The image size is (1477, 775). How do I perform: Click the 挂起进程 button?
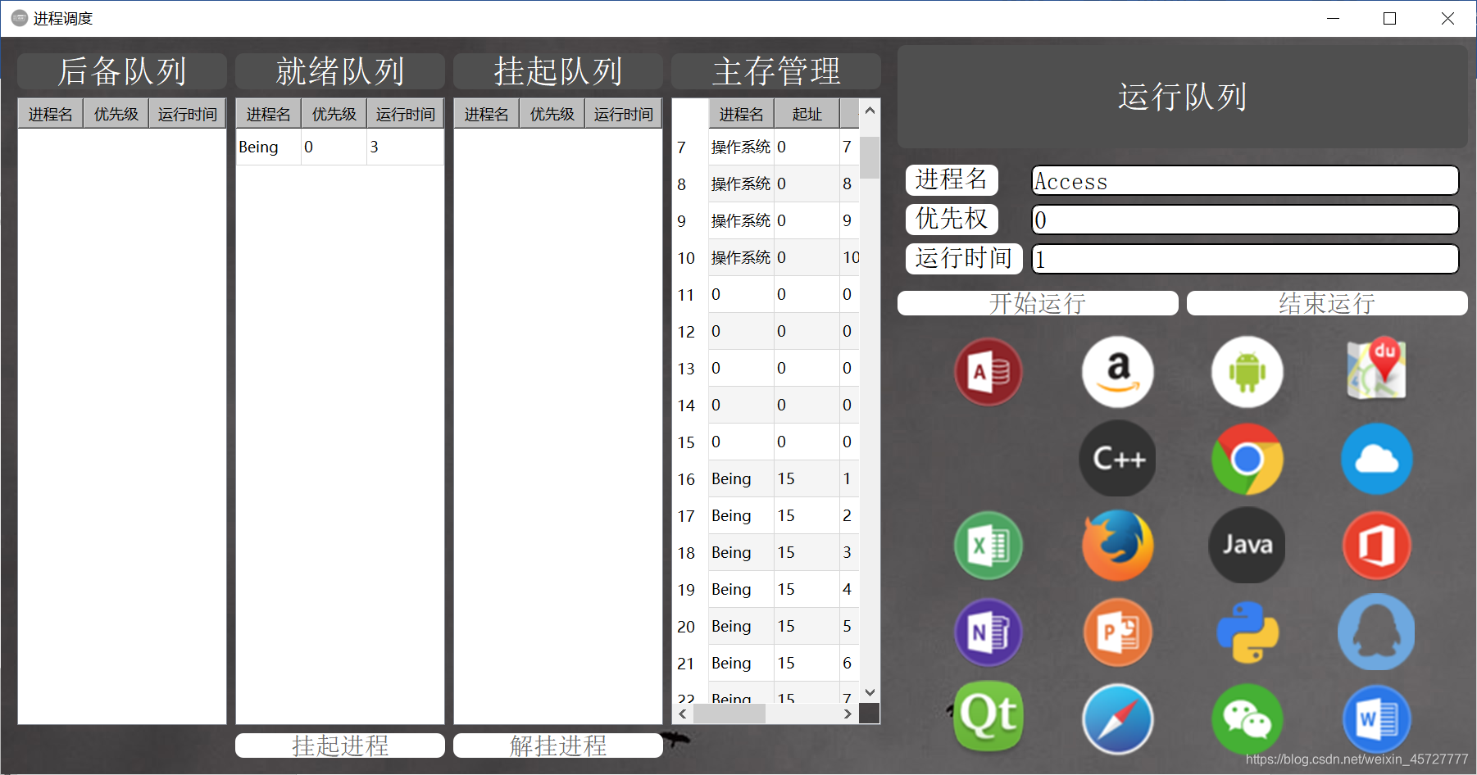point(340,746)
